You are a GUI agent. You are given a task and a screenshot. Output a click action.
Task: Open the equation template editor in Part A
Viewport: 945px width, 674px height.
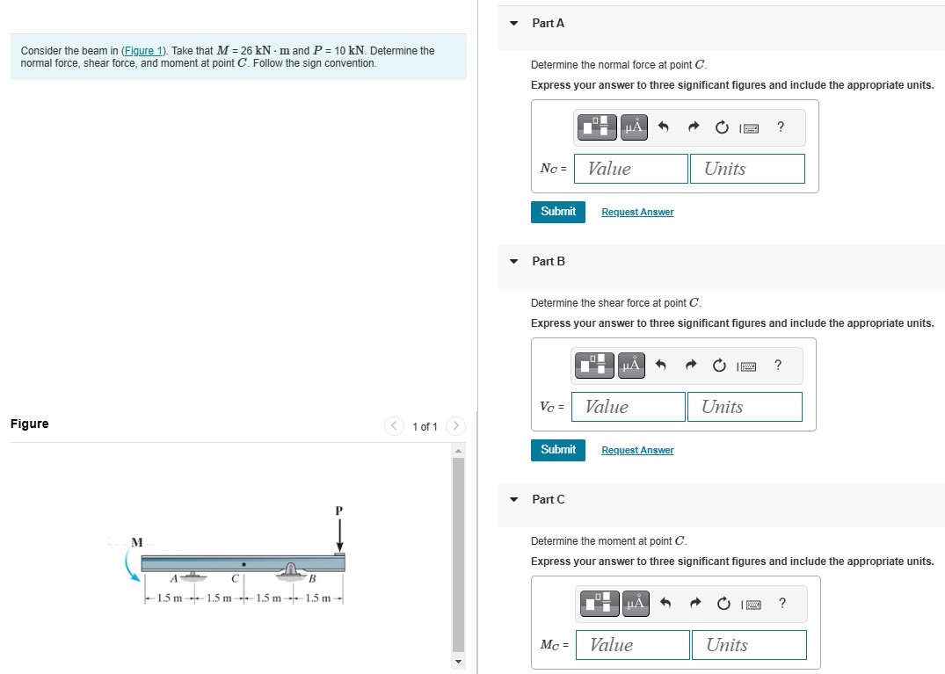tap(597, 127)
